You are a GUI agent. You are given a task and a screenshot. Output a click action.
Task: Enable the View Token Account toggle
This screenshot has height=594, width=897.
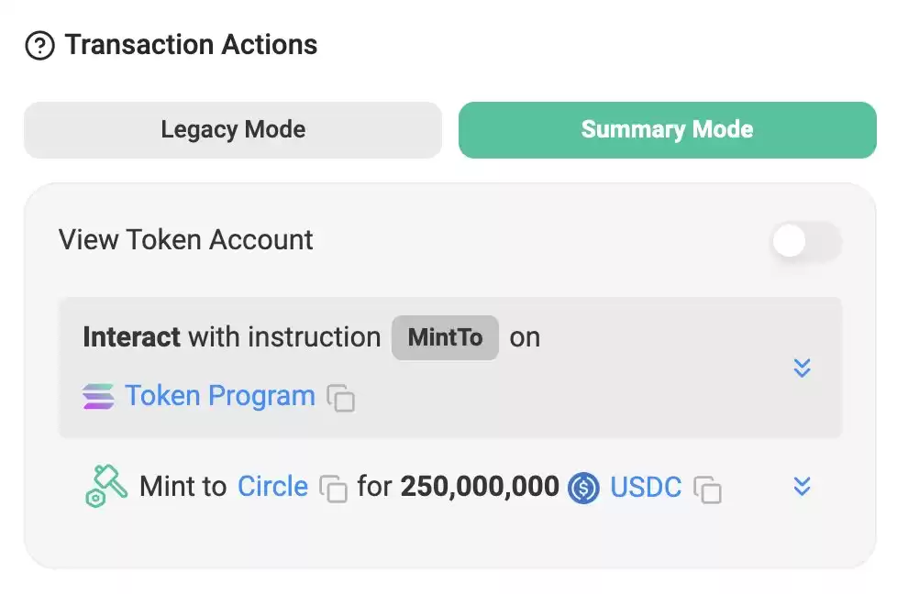806,241
